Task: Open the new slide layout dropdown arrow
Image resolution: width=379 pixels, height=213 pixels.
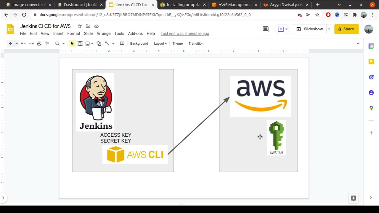Action: click(x=17, y=43)
